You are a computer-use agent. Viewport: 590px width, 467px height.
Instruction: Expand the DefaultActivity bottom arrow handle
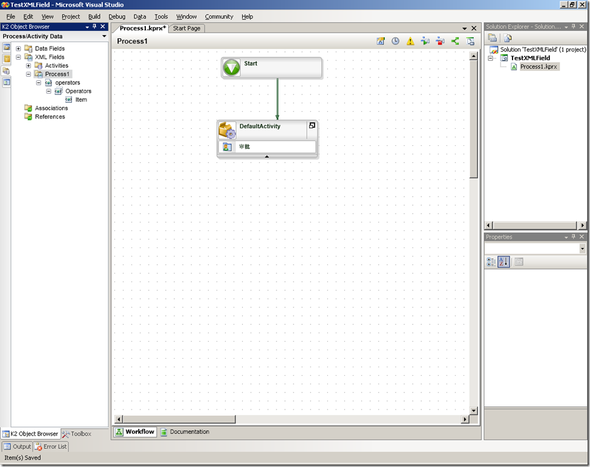(267, 157)
